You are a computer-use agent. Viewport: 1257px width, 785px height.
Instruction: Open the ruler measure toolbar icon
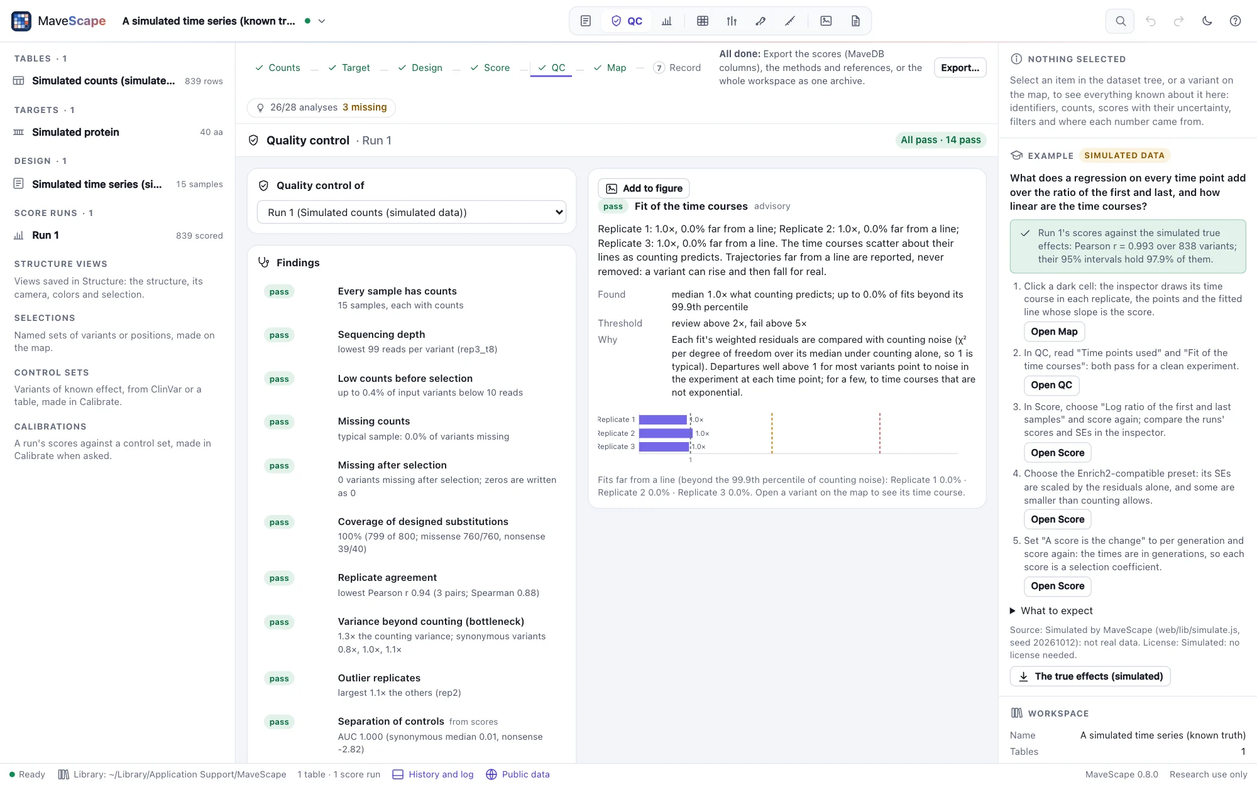(x=790, y=21)
